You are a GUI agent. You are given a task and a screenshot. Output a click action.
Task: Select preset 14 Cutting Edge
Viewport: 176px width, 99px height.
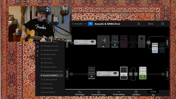point(47,88)
